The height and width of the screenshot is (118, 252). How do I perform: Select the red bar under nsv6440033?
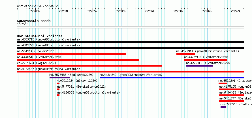pos(232,95)
